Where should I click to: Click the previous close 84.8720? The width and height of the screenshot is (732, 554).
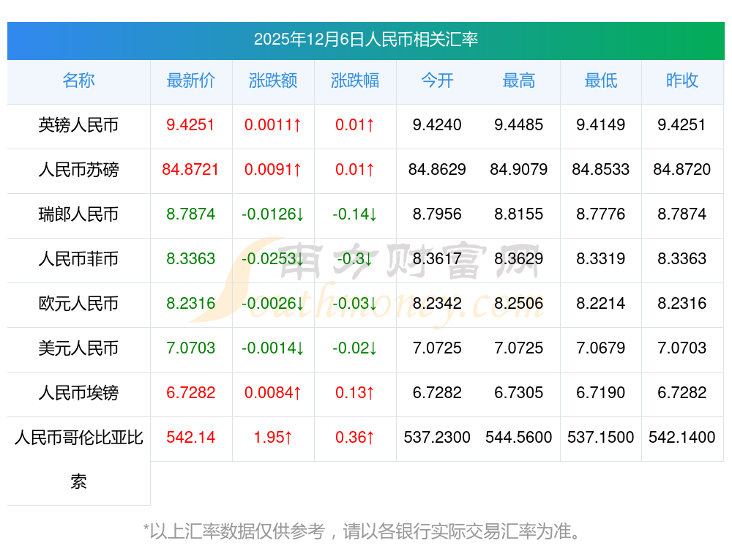click(x=682, y=170)
